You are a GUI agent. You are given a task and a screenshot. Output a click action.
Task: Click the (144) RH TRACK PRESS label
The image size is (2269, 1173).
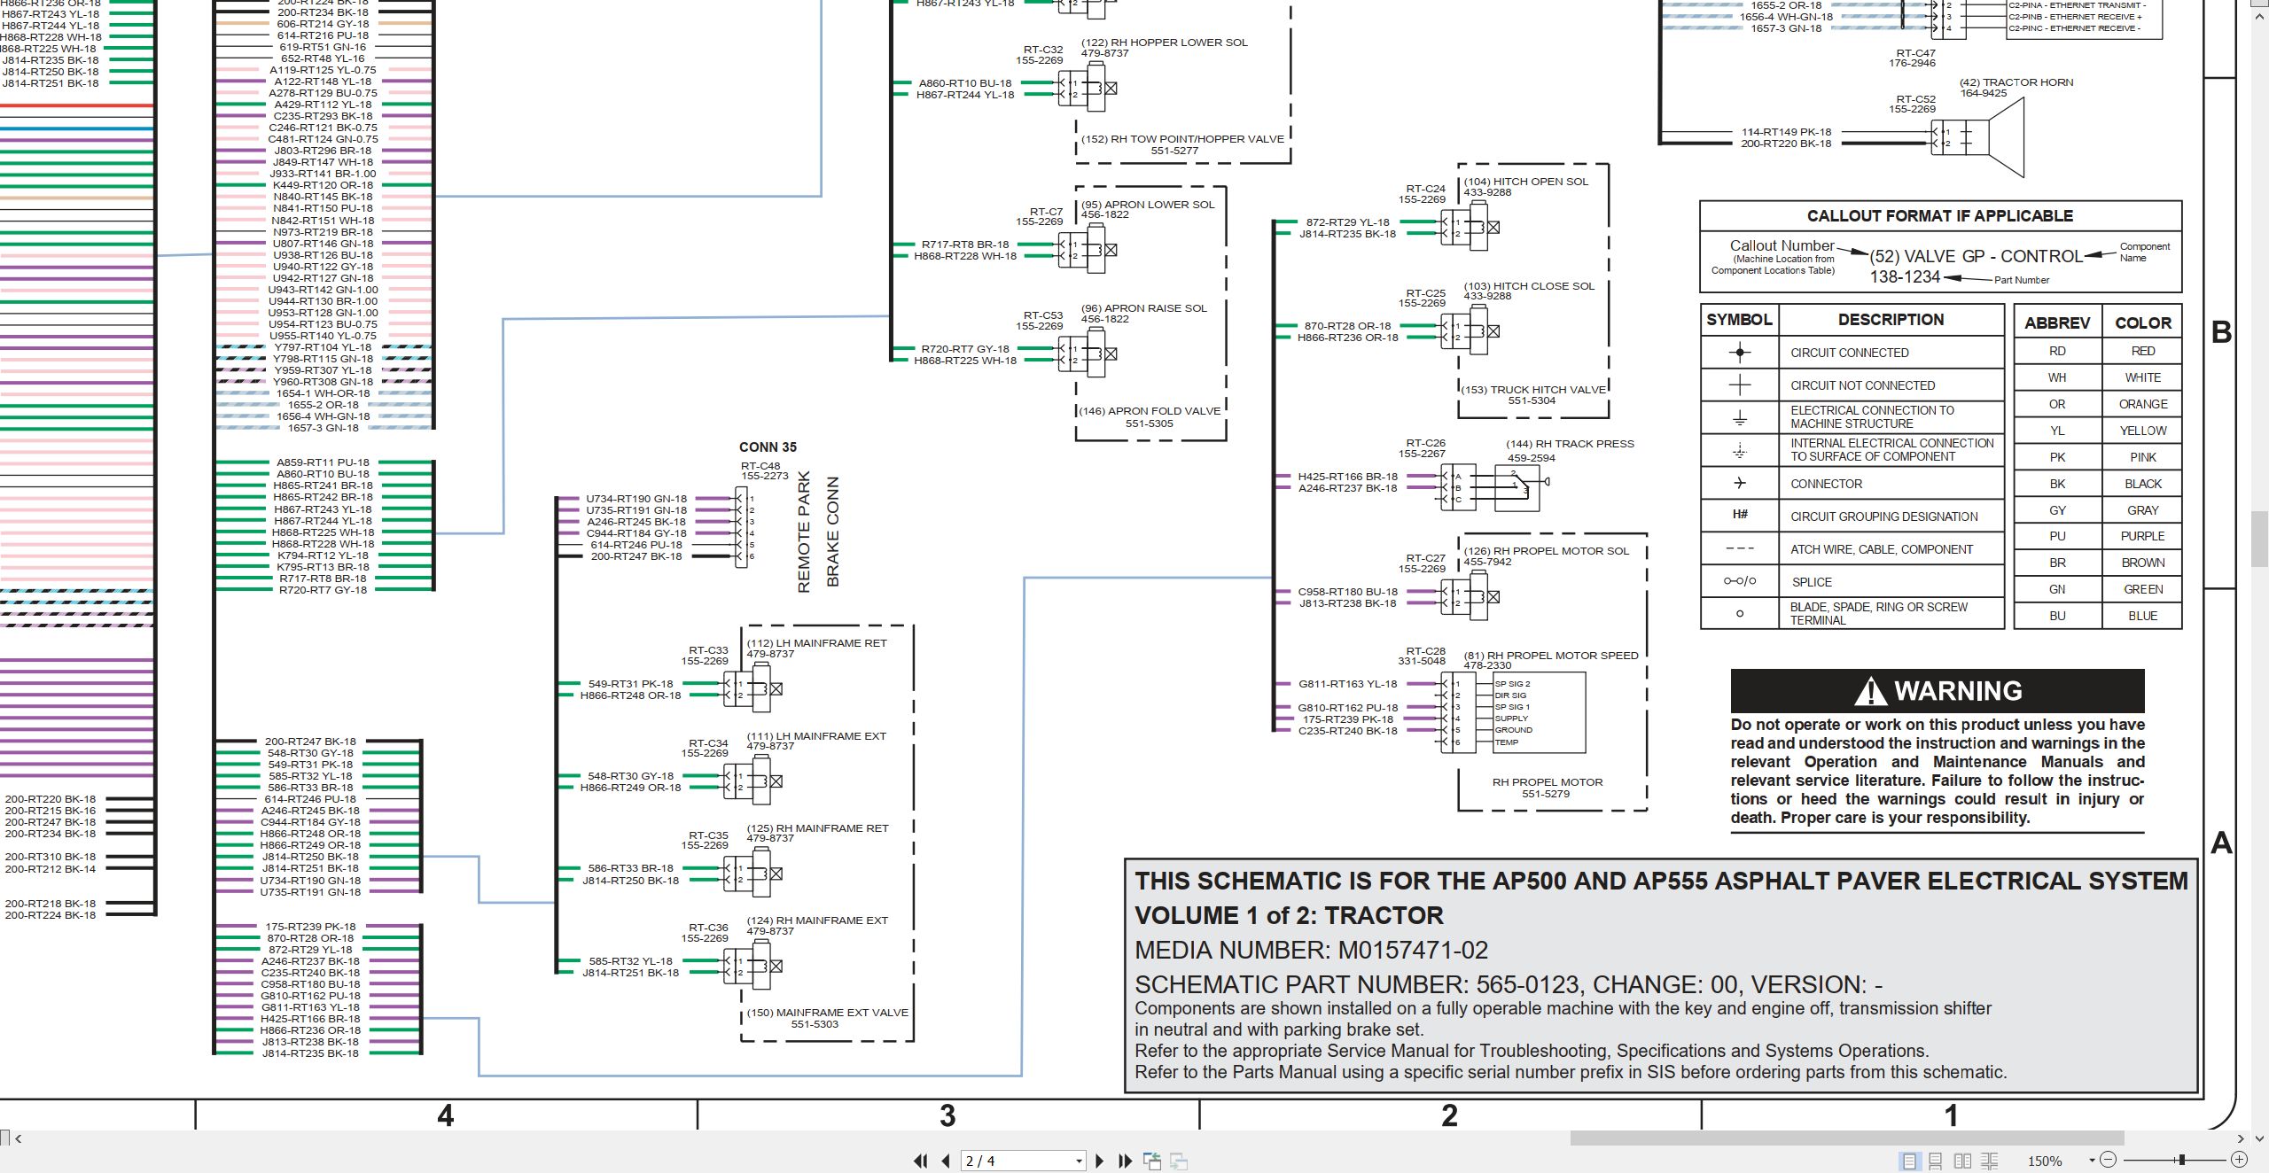[x=1570, y=444]
